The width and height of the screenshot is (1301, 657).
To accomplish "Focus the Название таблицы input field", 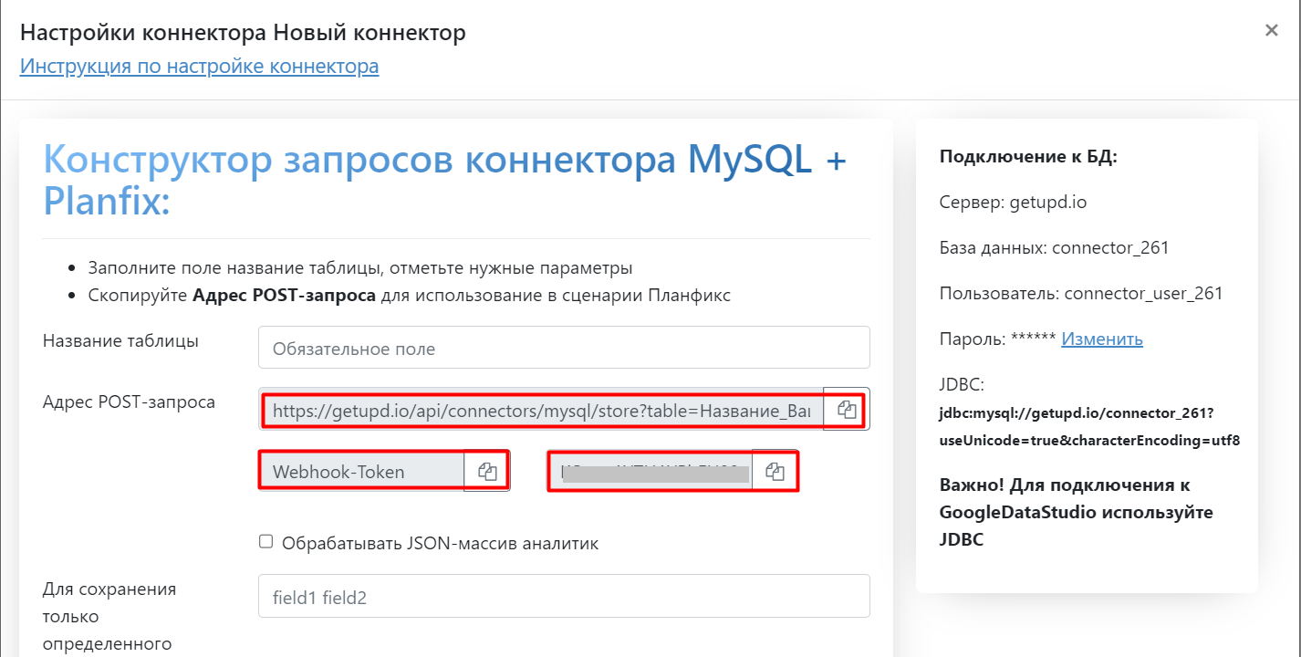I will [x=564, y=348].
